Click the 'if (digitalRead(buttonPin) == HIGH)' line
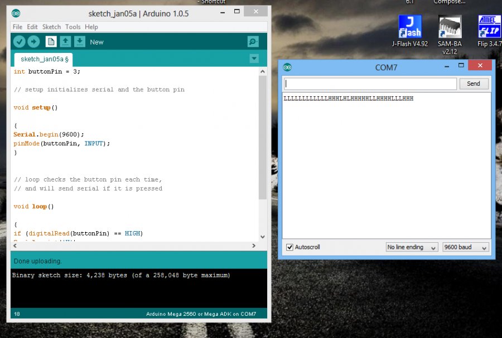The height and width of the screenshot is (338, 502). [x=79, y=233]
